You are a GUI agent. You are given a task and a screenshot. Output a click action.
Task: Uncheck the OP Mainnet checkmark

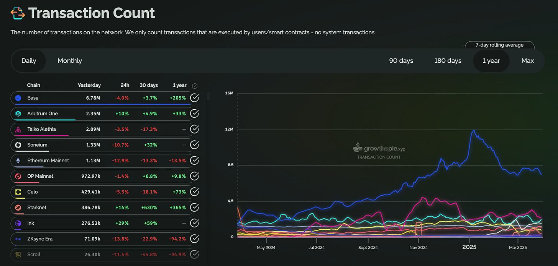coord(195,176)
